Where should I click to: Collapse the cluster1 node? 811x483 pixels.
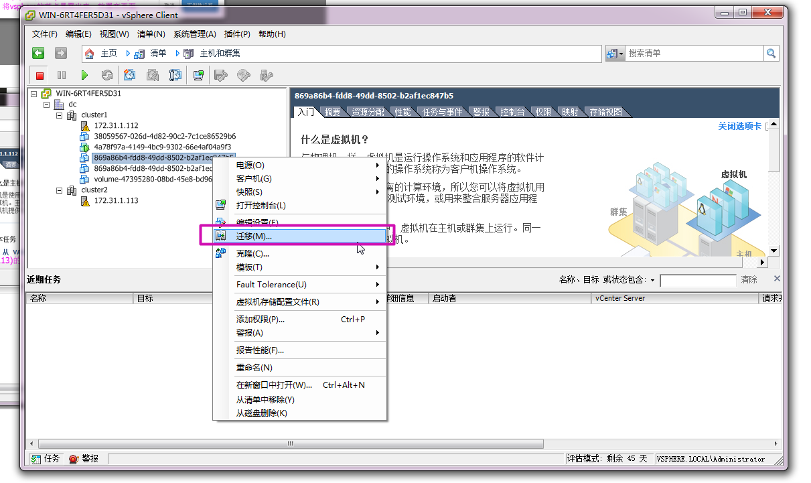[59, 115]
